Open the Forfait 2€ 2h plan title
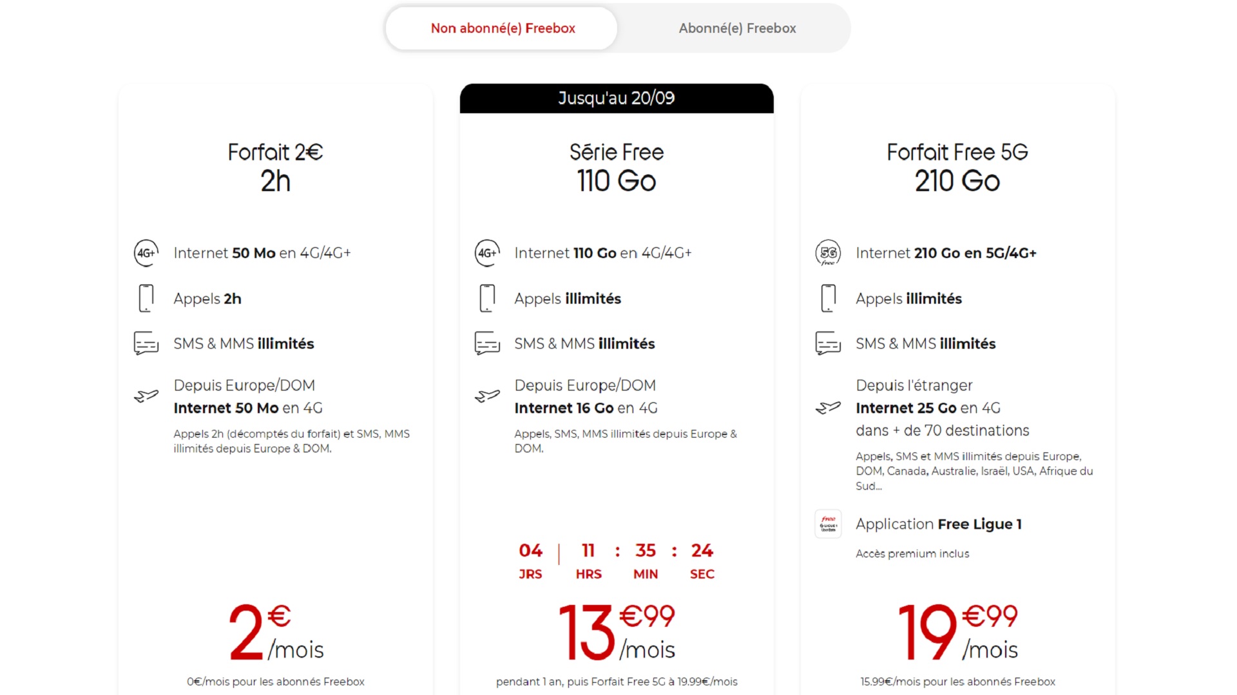The image size is (1237, 695). pyautogui.click(x=275, y=167)
